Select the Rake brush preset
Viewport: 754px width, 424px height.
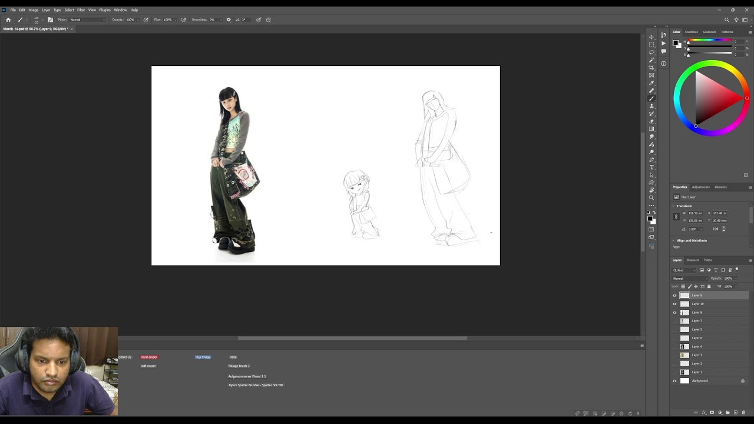click(233, 357)
